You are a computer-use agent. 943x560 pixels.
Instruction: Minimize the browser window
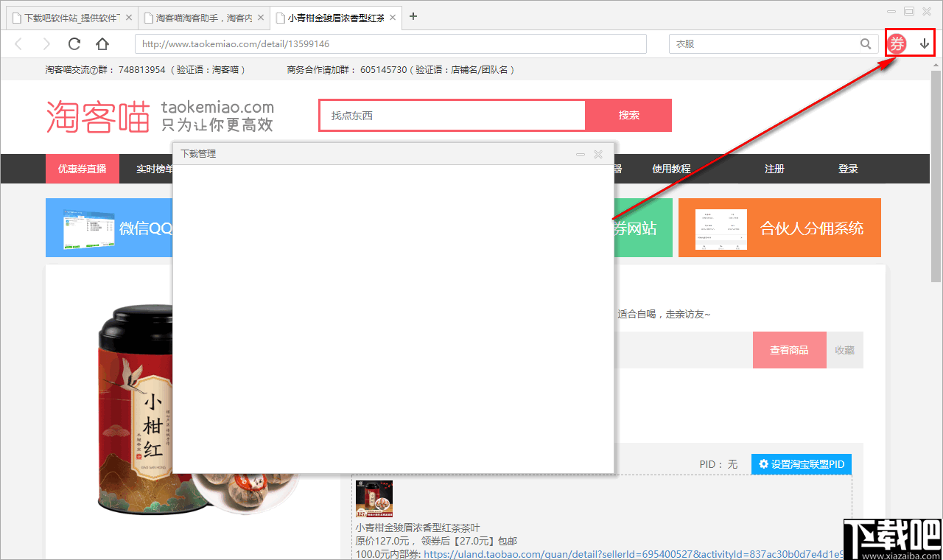click(891, 11)
